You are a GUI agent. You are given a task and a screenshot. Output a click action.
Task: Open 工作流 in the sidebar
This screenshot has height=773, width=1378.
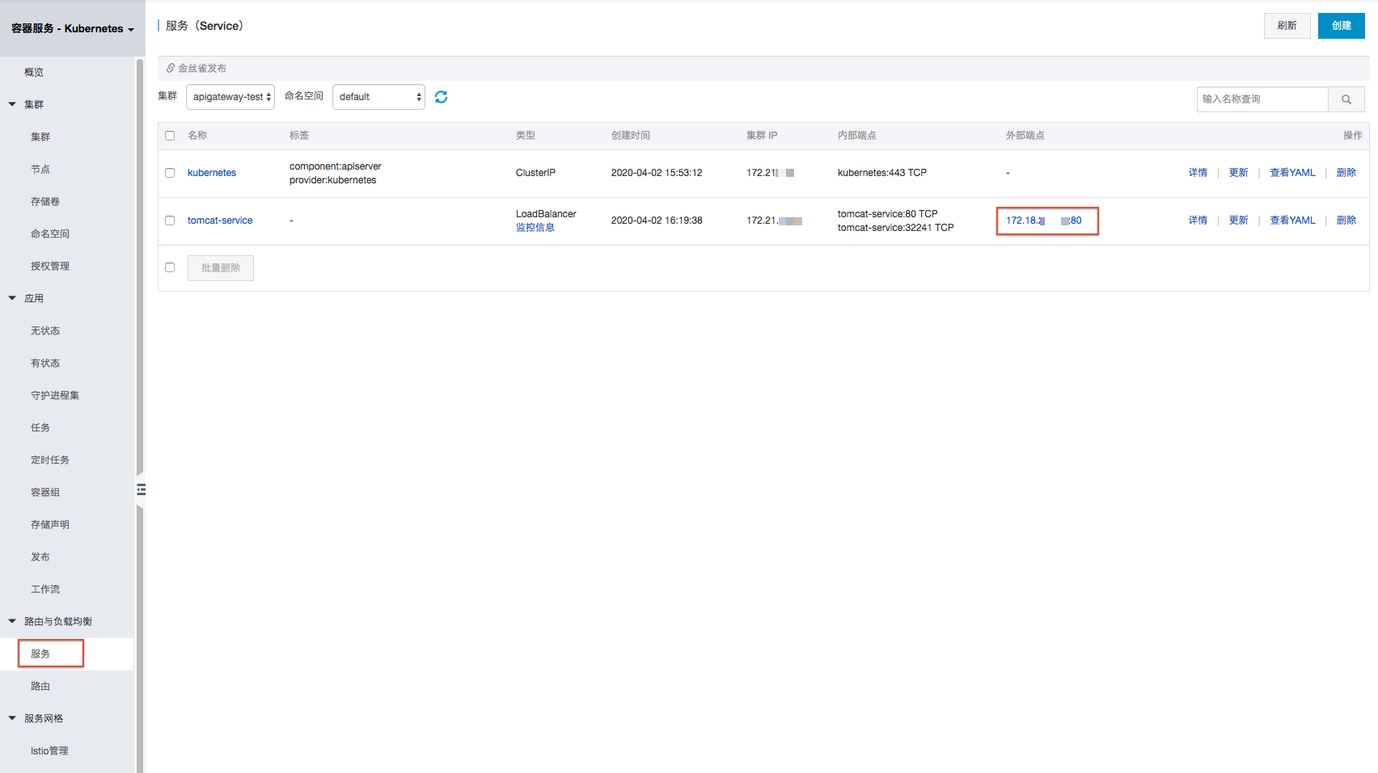tap(45, 589)
